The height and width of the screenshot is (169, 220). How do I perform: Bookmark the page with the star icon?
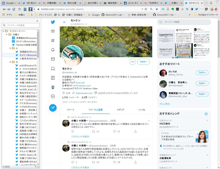(x=157, y=9)
